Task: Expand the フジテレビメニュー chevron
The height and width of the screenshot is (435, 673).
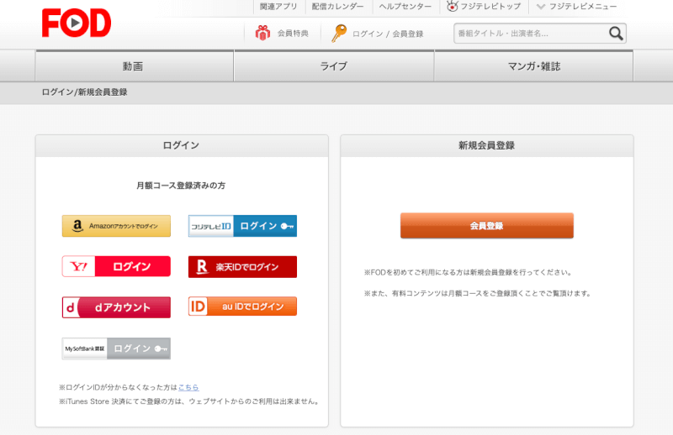Action: 541,7
